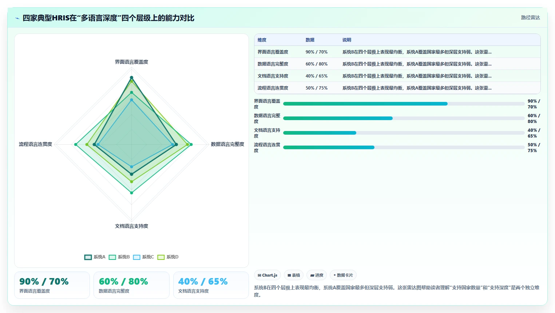This screenshot has height=313, width=555.
Task: Click radar axis label 文档语言支持度
Action: point(131,226)
